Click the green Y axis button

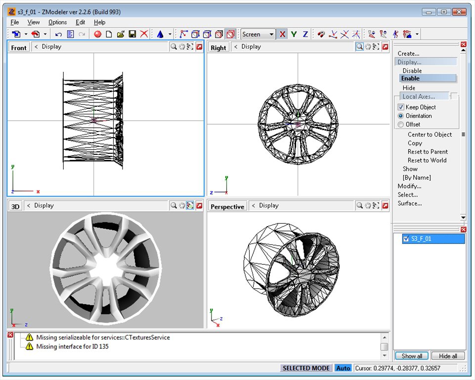click(294, 34)
